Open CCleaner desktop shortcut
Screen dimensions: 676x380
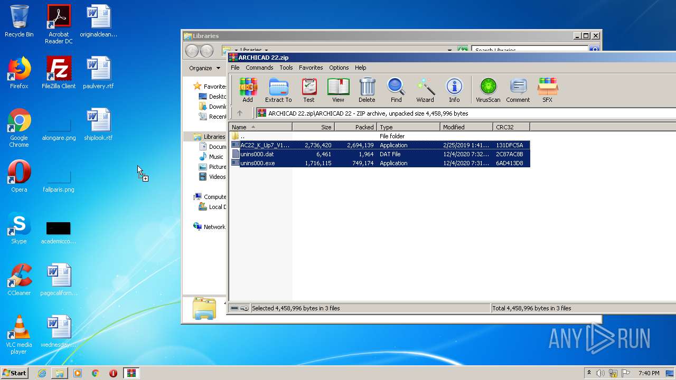[19, 280]
